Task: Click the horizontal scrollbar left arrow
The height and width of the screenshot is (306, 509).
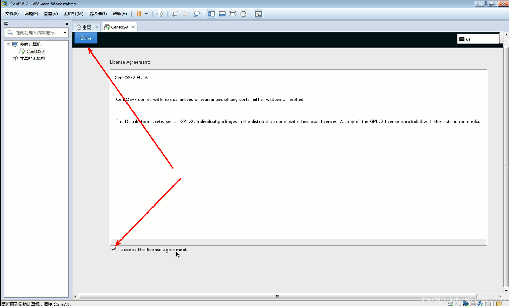Action: click(x=75, y=297)
